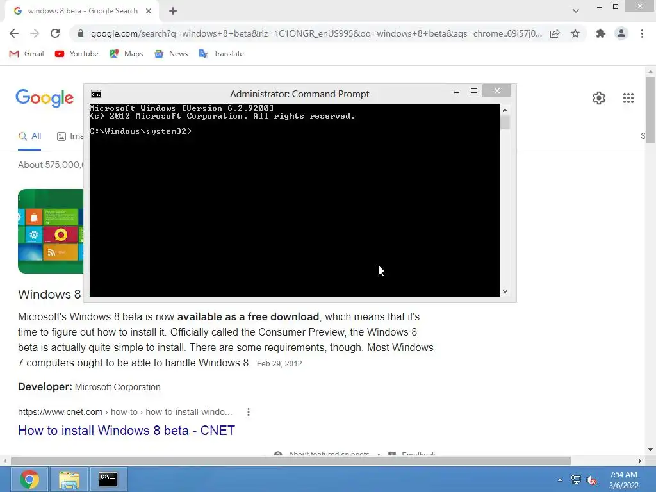
Task: Click the Chrome forward arrow
Action: pos(35,33)
